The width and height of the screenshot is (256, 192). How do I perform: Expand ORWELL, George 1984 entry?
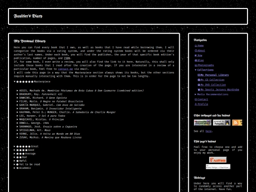18,123
